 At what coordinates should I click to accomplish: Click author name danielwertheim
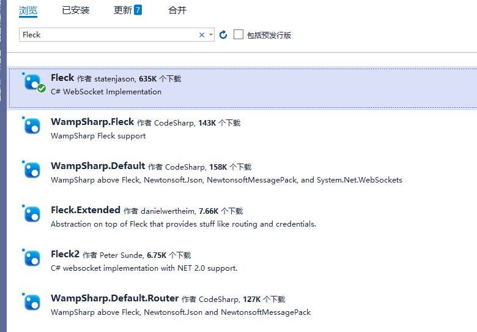pos(168,211)
